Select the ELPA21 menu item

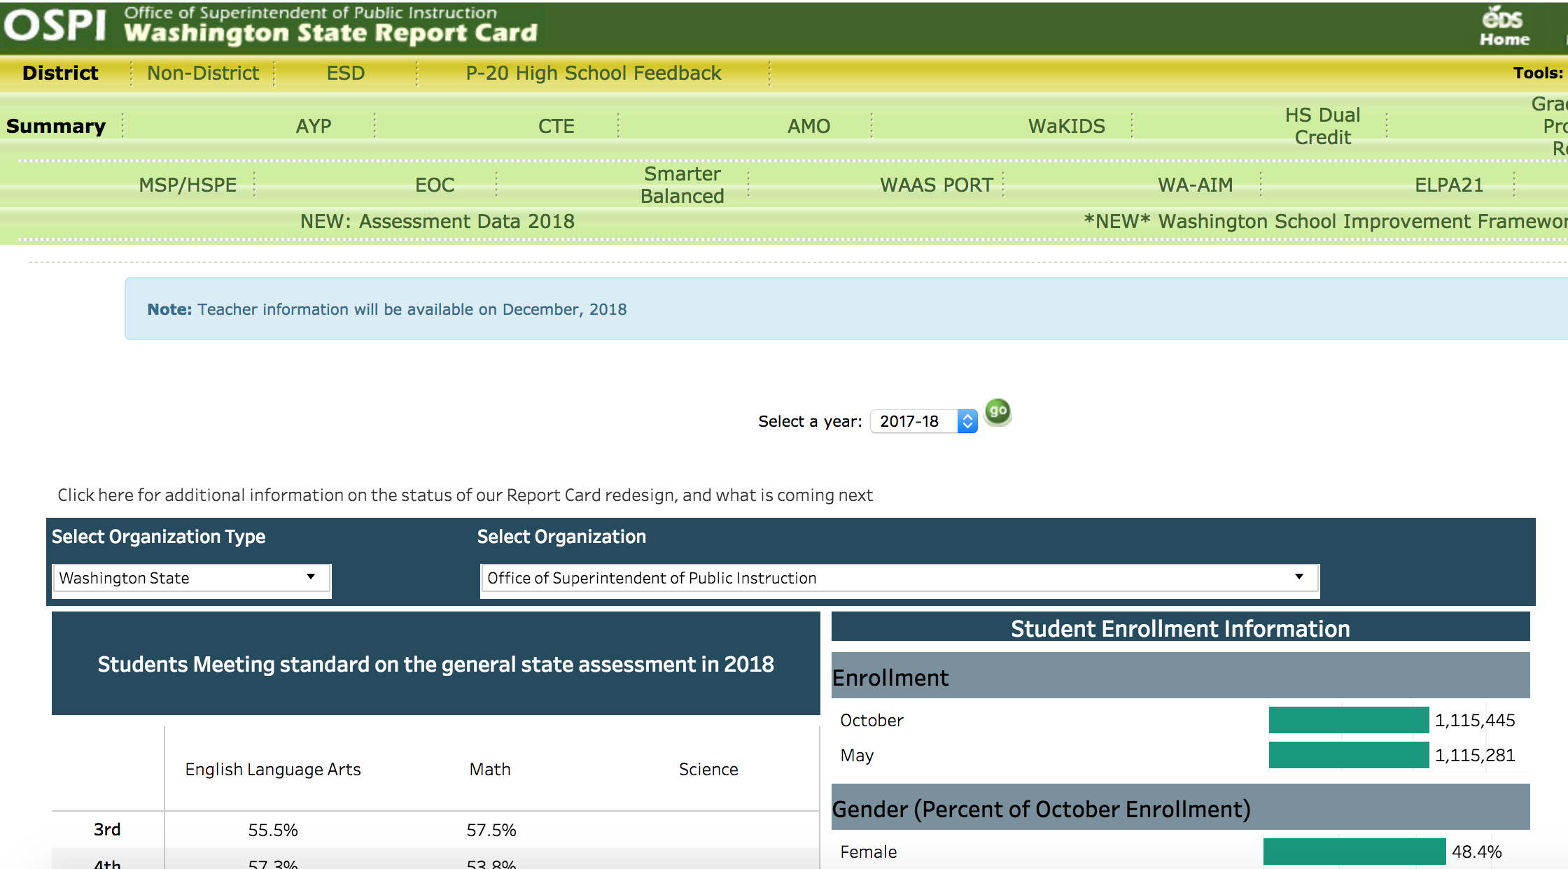[1448, 185]
